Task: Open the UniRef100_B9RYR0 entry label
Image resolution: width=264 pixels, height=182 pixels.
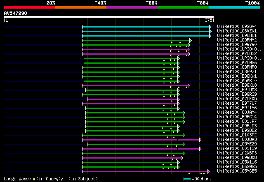Action: coord(237,45)
